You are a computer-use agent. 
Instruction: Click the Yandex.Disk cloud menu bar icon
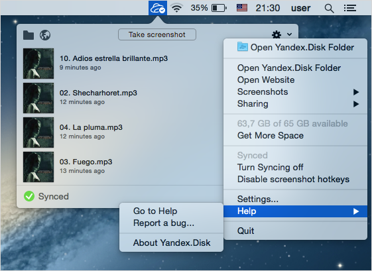[158, 8]
